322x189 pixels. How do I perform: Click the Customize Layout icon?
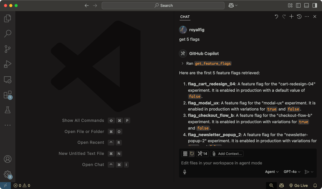point(290,6)
